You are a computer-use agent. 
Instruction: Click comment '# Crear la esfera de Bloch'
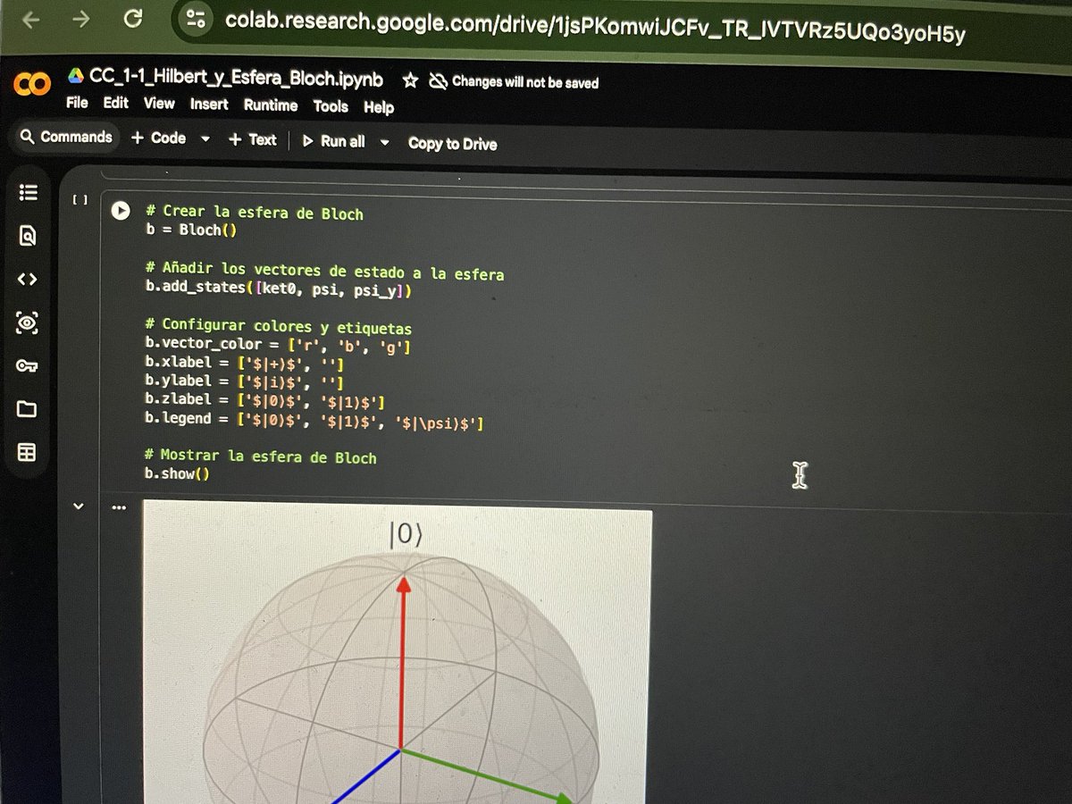255,214
